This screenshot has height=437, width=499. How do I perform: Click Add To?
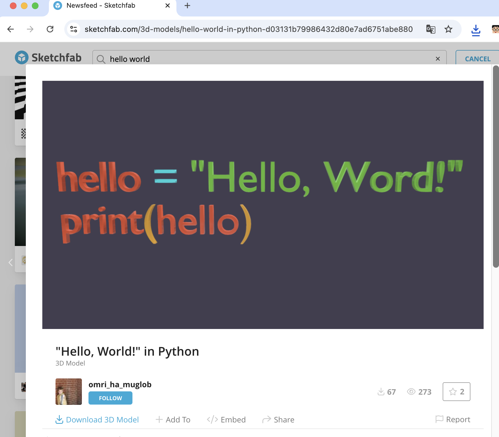click(x=173, y=420)
